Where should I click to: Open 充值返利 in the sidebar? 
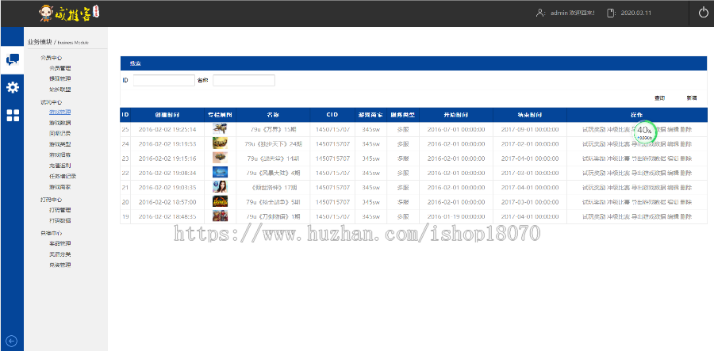point(60,166)
